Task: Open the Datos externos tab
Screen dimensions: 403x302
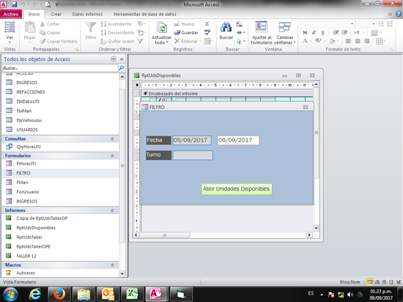Action: pos(87,13)
